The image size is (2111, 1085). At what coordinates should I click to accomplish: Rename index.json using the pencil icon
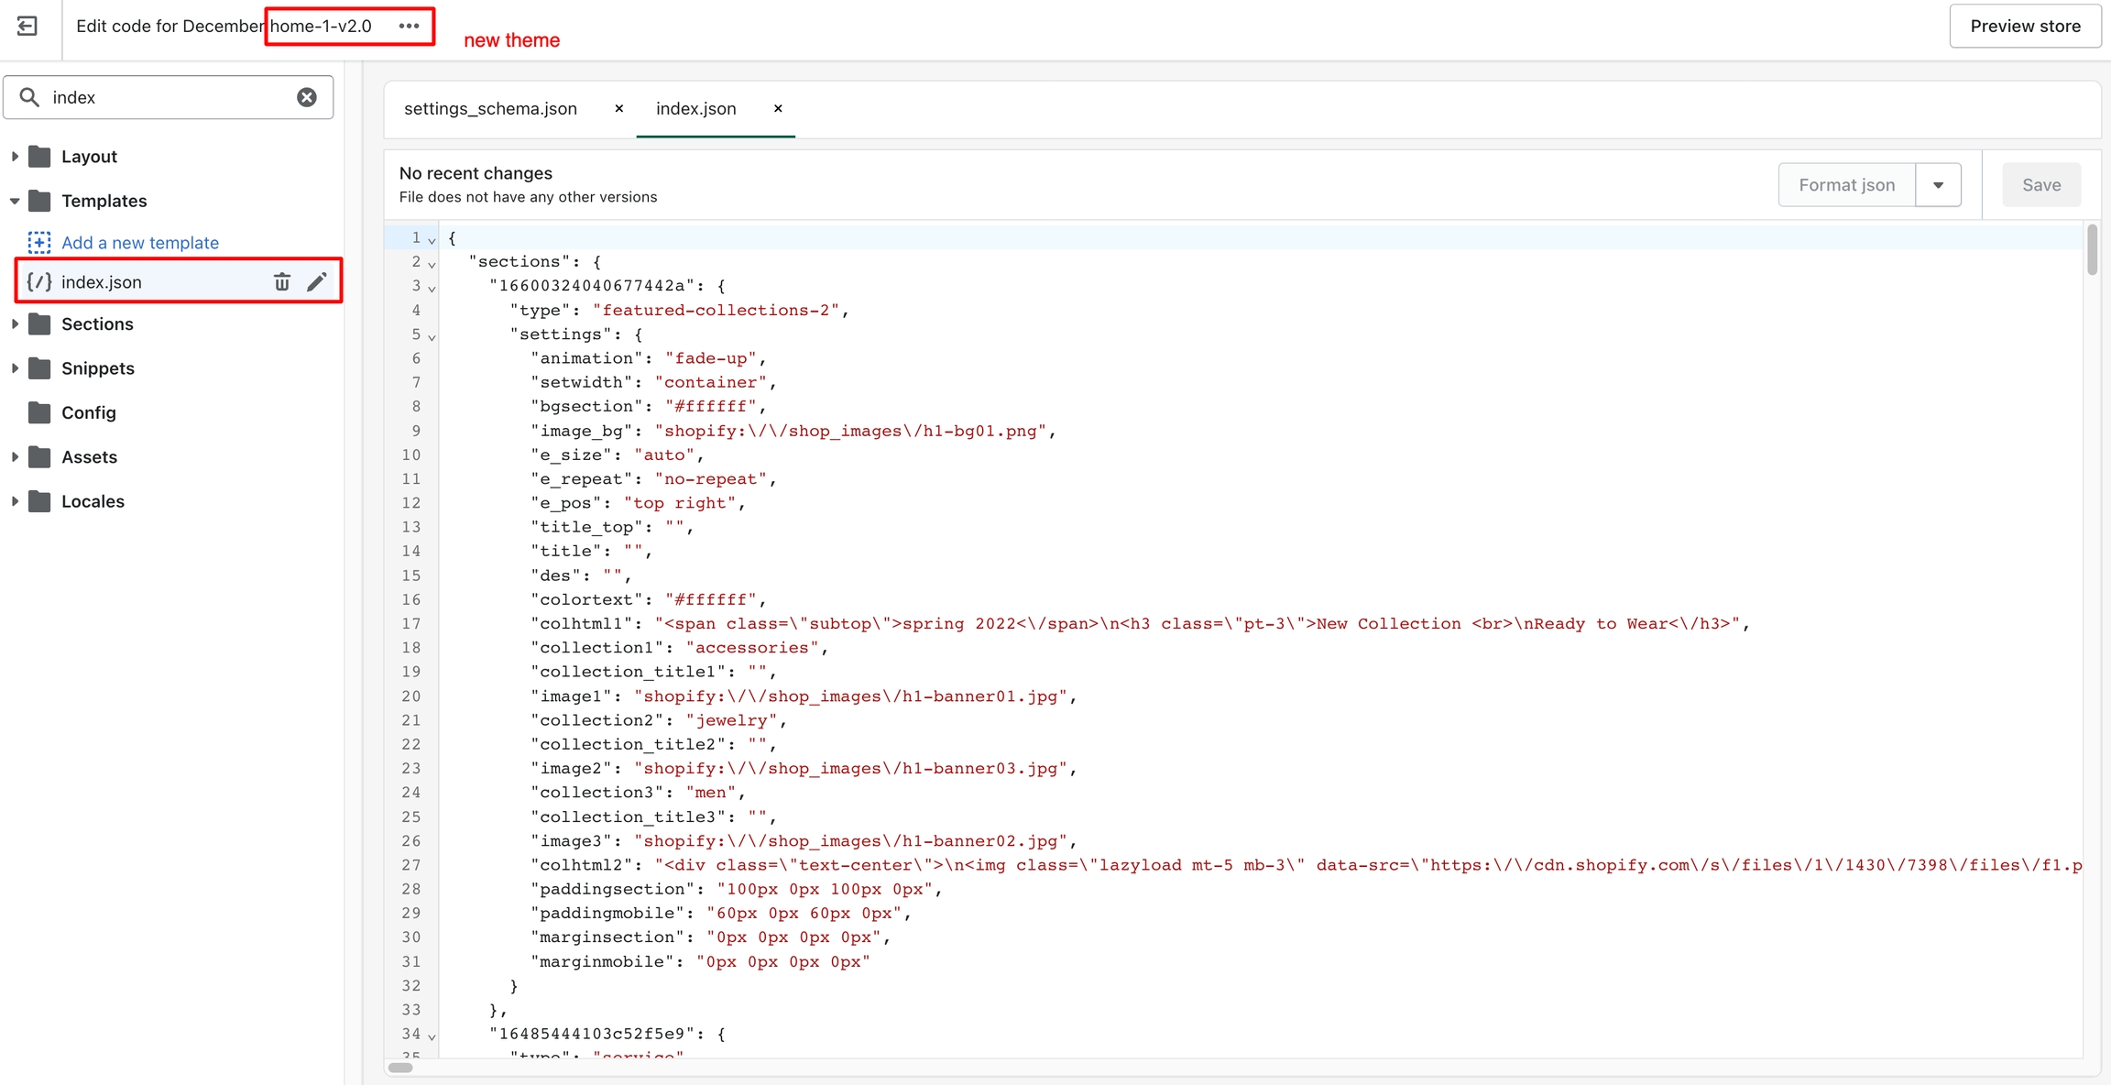(317, 282)
